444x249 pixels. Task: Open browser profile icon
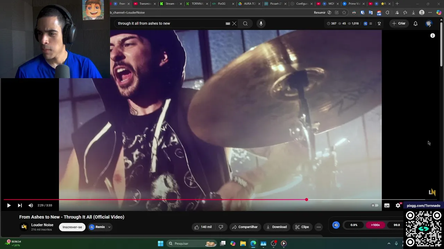[422, 12]
